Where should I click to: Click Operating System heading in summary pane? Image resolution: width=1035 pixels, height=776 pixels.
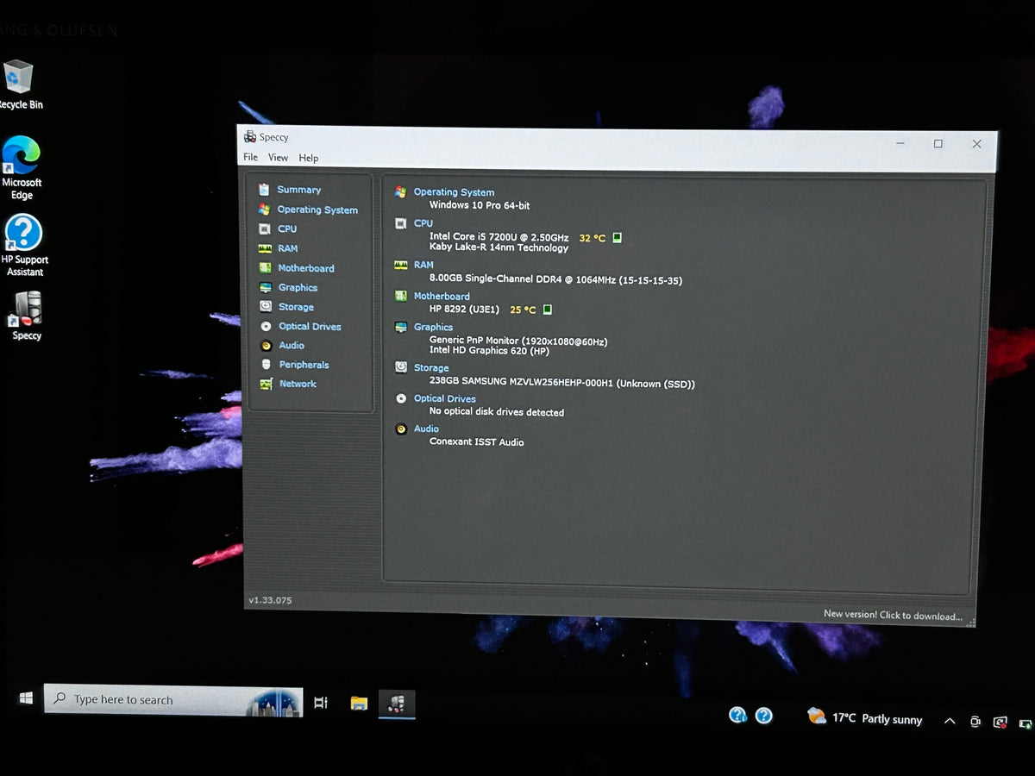454,192
